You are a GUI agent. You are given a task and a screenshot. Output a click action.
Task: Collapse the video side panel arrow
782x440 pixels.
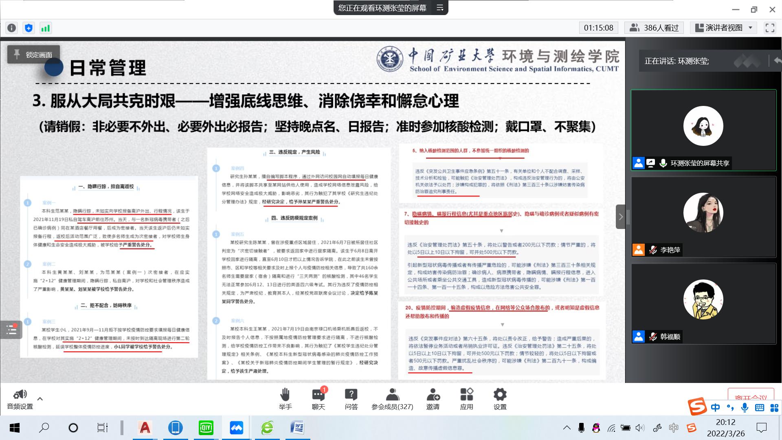click(x=620, y=217)
